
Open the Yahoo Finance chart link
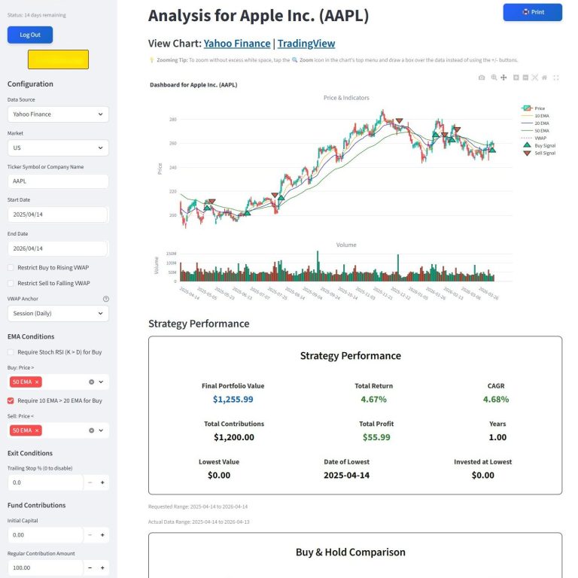pyautogui.click(x=236, y=44)
